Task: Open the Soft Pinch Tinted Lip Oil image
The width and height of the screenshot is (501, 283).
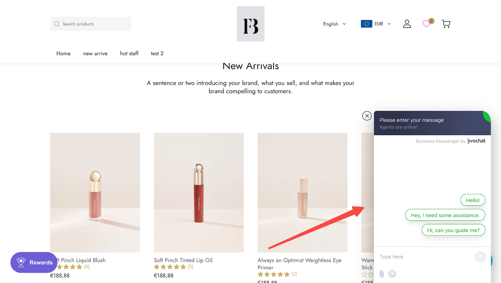Action: (x=199, y=192)
